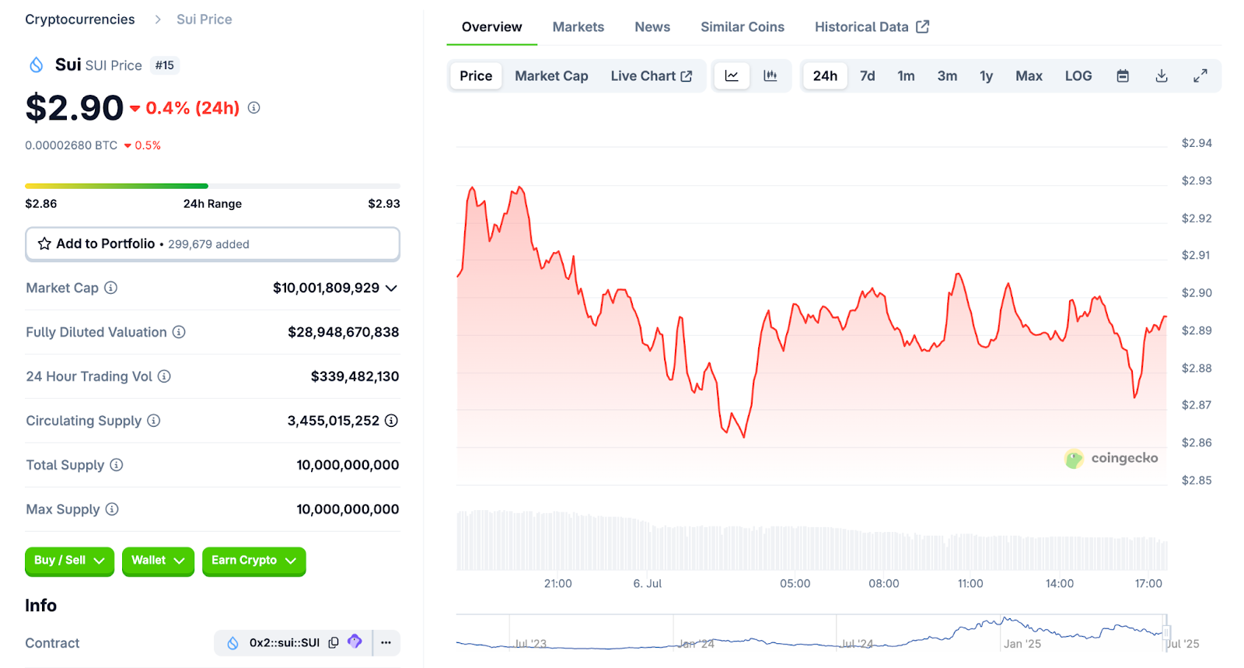Viewport: 1244px width, 668px height.
Task: Switch to the Similar Coins tab
Action: pos(743,27)
